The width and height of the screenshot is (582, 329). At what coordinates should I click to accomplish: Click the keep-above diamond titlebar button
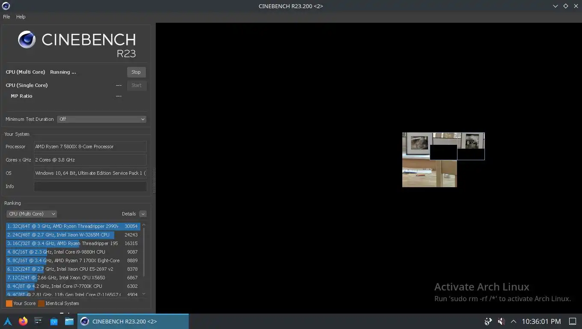565,6
